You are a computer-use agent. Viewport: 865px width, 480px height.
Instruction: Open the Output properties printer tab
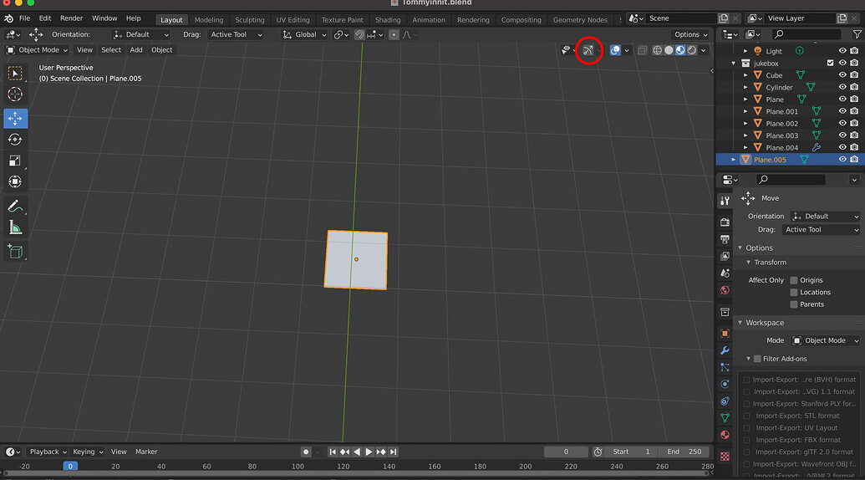(x=725, y=239)
